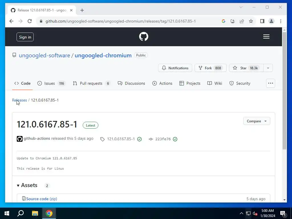Open the Pull requests tab

(x=92, y=84)
